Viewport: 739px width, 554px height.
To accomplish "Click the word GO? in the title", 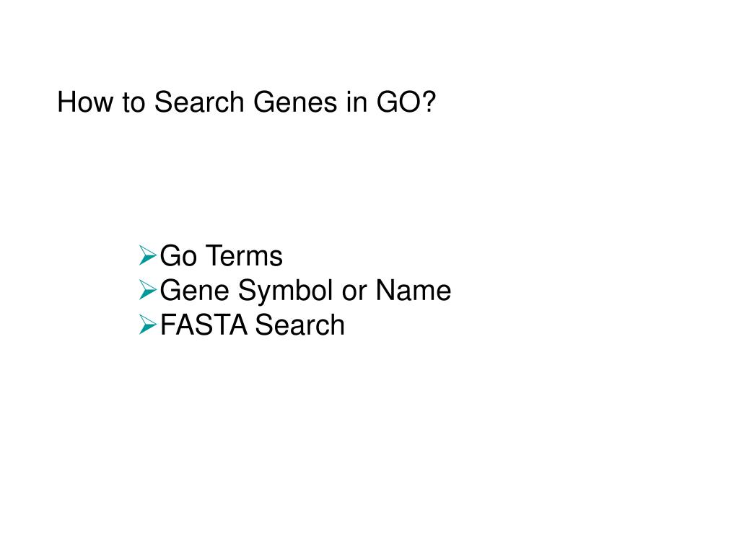I will pyautogui.click(x=406, y=102).
